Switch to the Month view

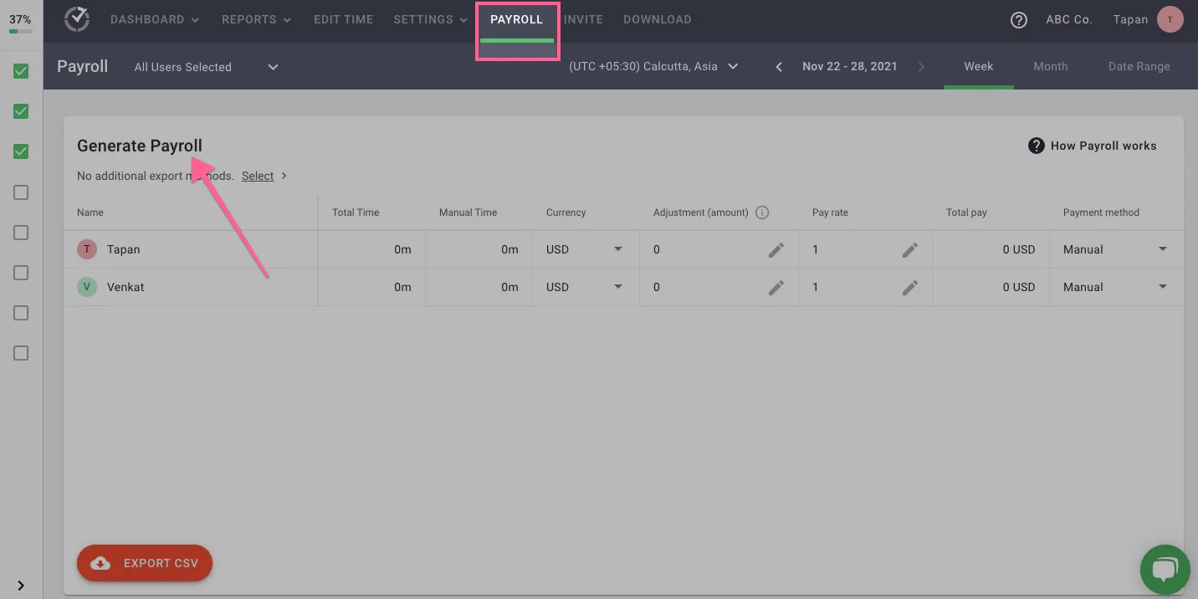[1051, 67]
